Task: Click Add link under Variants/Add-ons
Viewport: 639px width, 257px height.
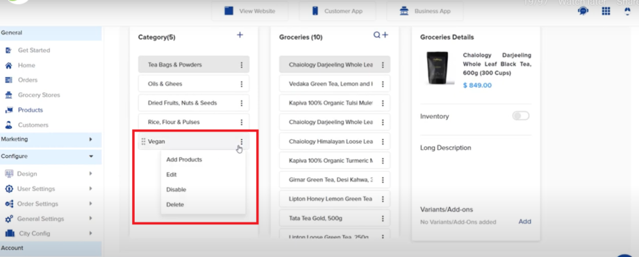Action: pyautogui.click(x=524, y=222)
